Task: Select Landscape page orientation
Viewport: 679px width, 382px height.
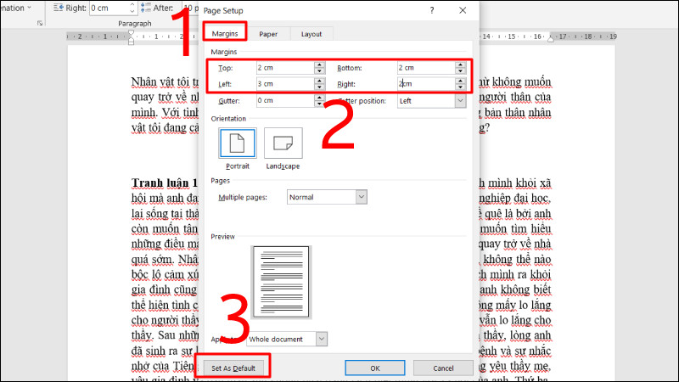Action: (283, 143)
